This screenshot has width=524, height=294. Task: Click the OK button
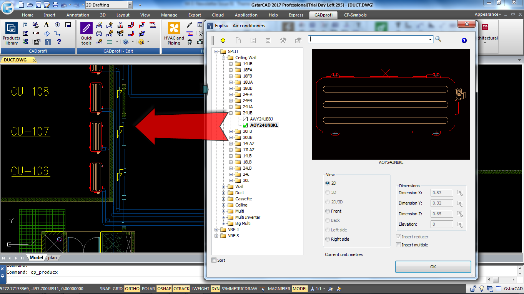pos(433,267)
